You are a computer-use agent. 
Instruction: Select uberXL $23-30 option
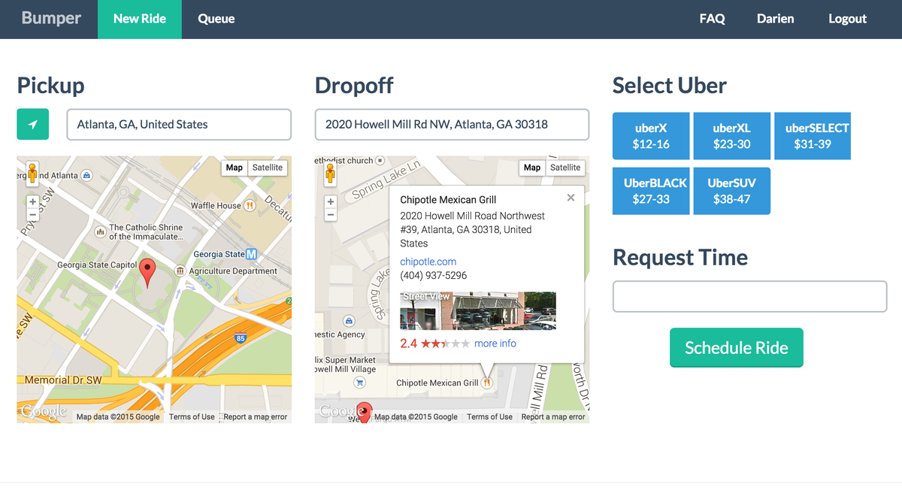(x=731, y=136)
